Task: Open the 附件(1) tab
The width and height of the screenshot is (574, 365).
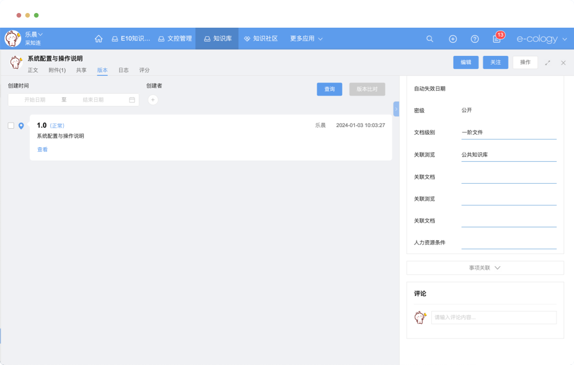Action: tap(57, 70)
